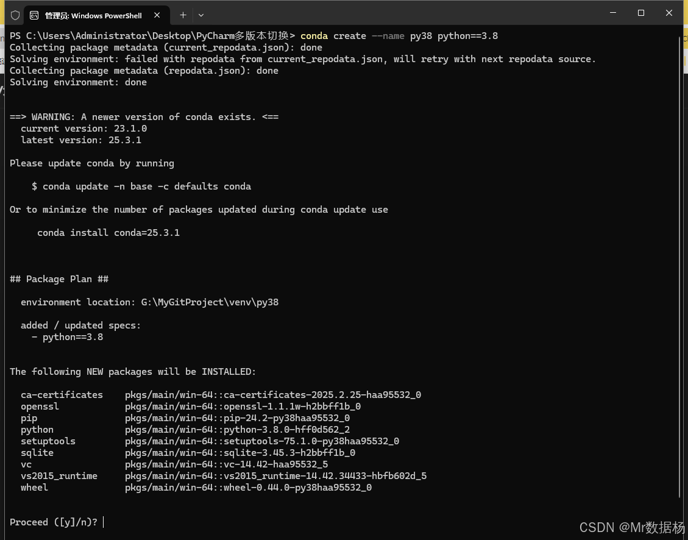This screenshot has height=540, width=688.
Task: Click 'Collecting package metadata (current_repodata.json): done' line
Action: 166,48
